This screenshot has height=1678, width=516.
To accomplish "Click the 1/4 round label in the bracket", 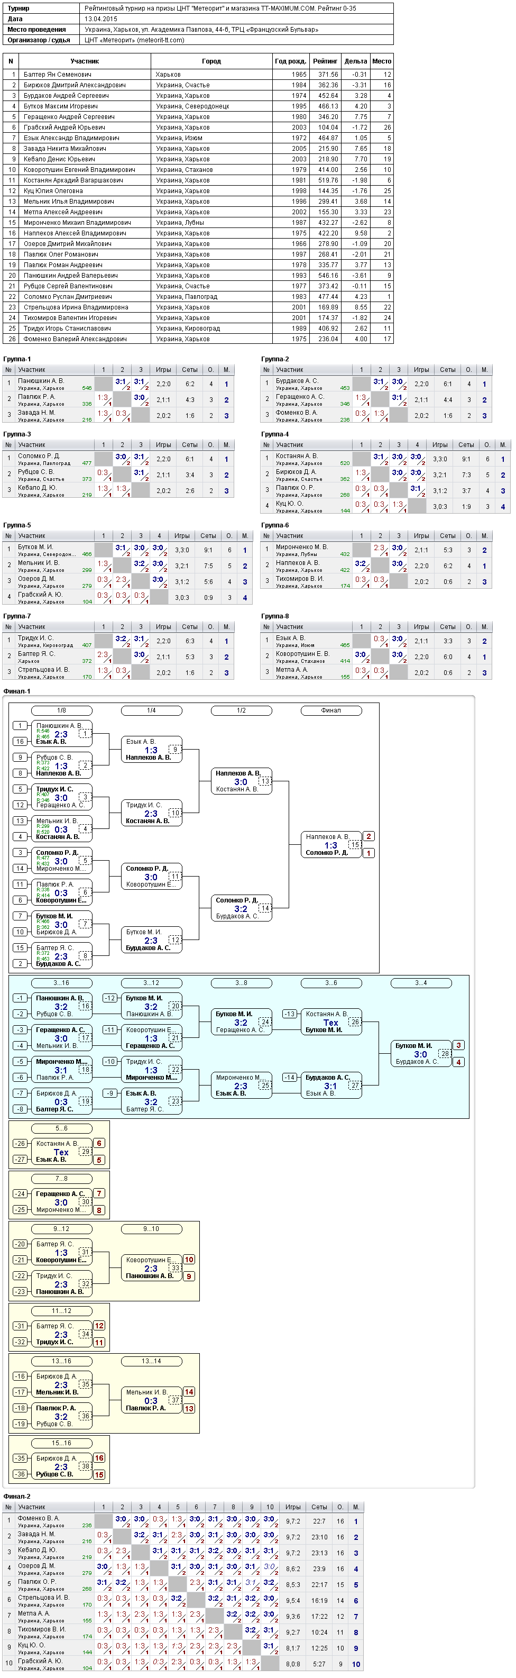I will (x=151, y=710).
